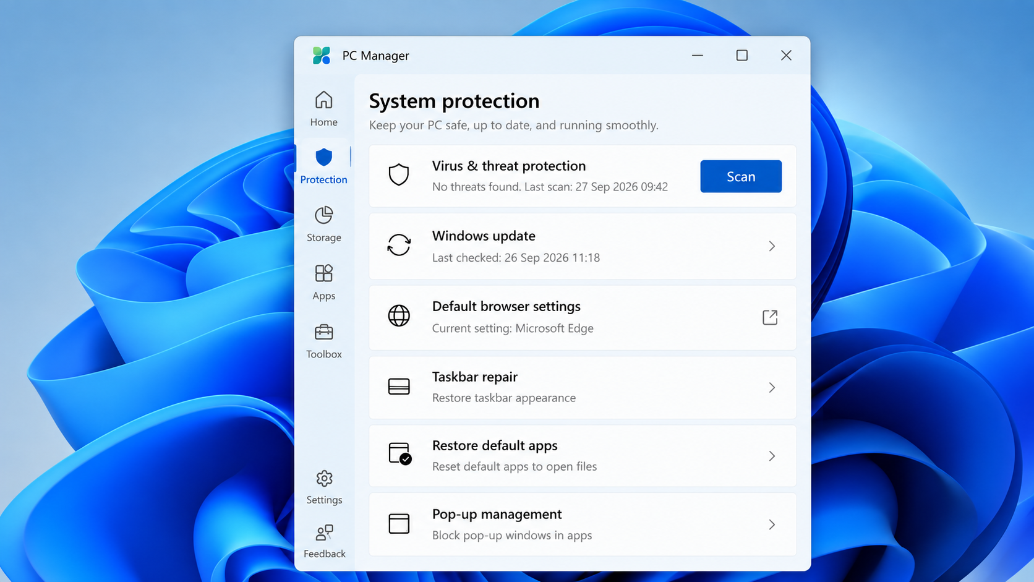The image size is (1034, 582).
Task: Open the Toolbox briefcase icon
Action: [324, 332]
